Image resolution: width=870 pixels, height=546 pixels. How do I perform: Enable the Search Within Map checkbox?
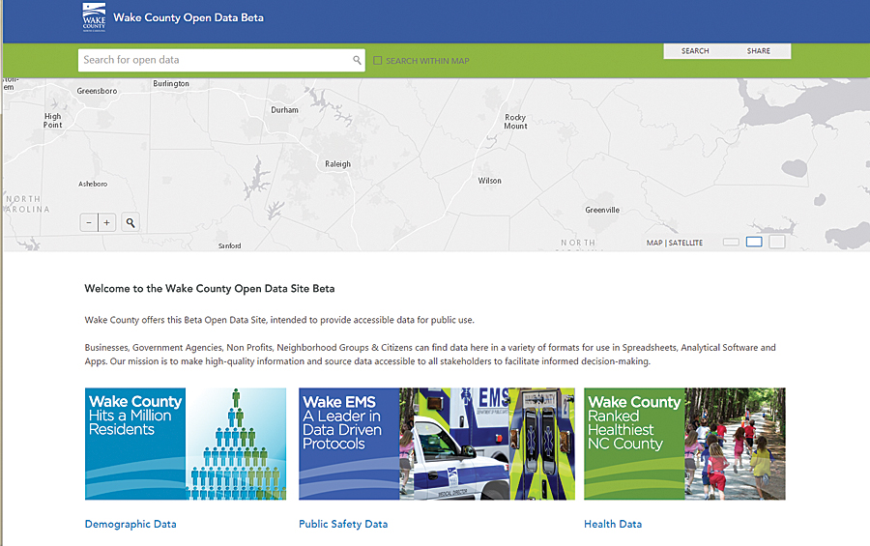click(x=377, y=61)
